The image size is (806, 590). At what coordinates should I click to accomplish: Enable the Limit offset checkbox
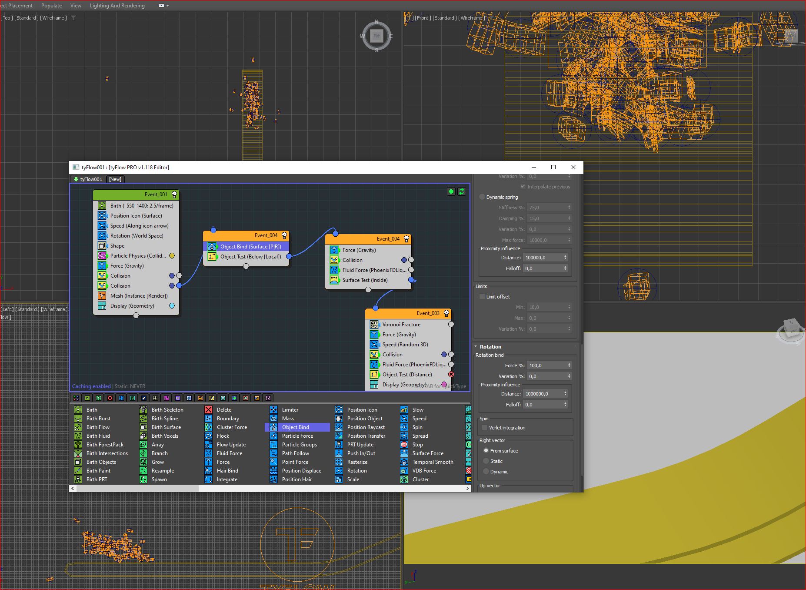[482, 297]
